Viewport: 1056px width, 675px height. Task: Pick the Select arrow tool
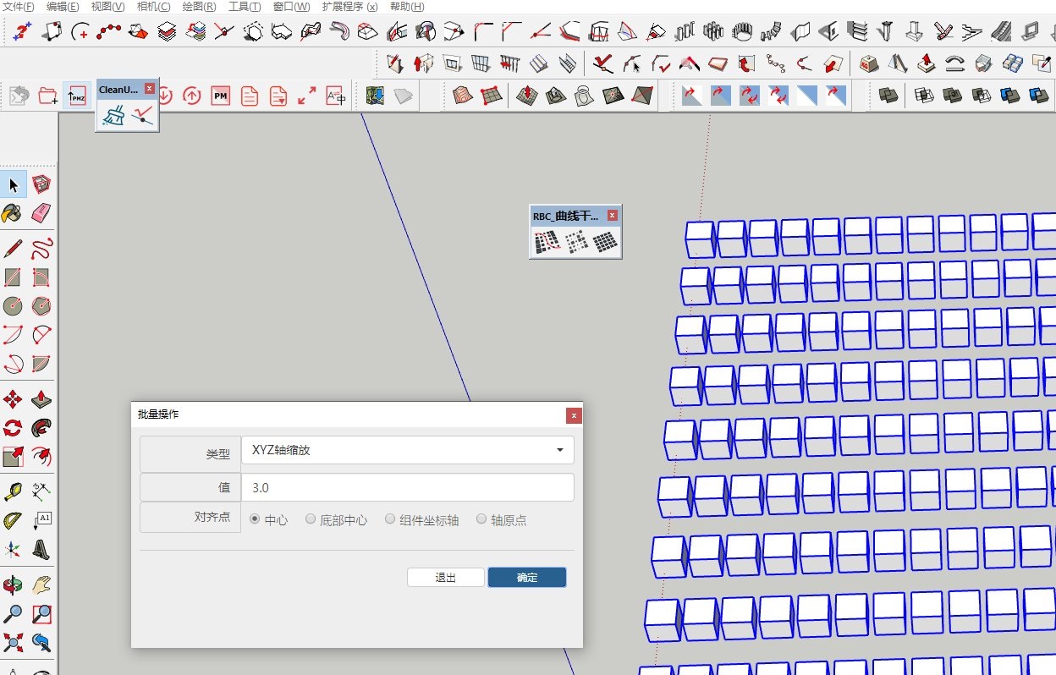[x=13, y=184]
